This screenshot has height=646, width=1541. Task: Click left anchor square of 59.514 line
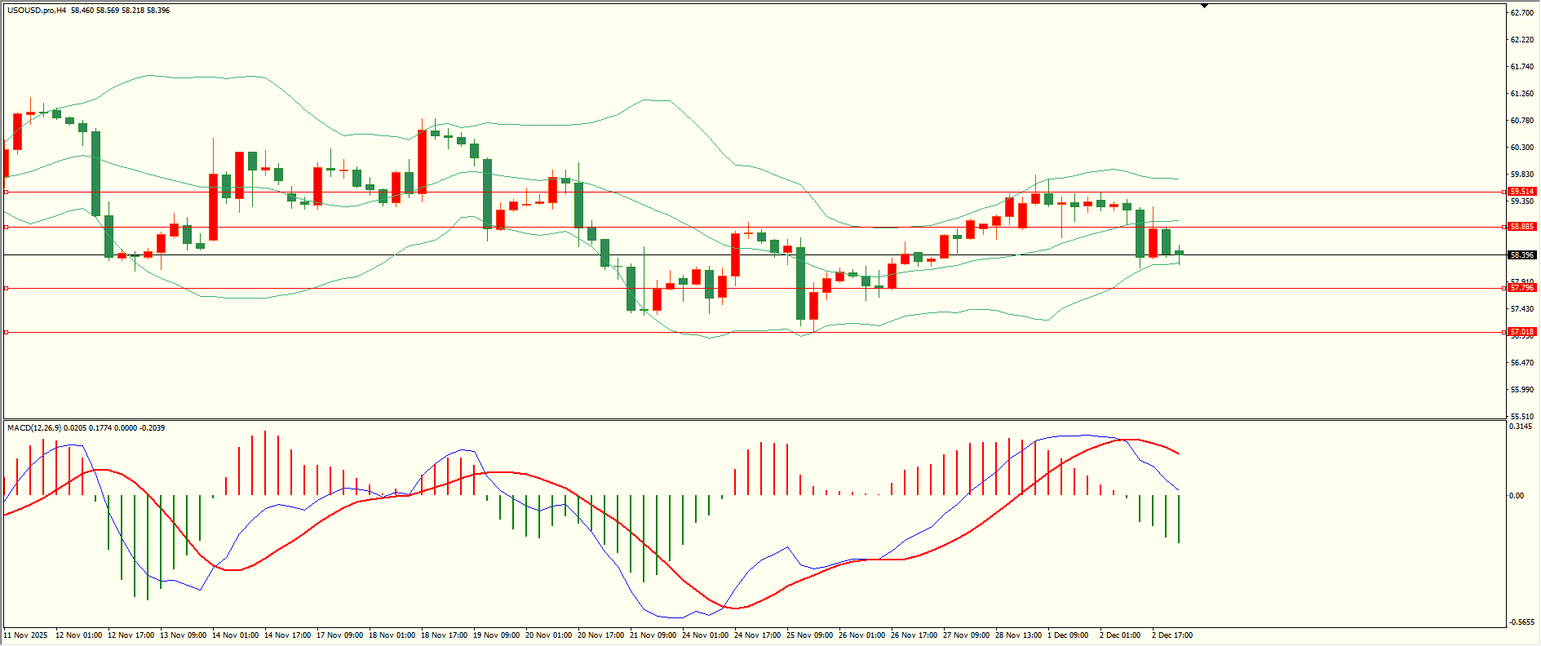click(x=7, y=192)
